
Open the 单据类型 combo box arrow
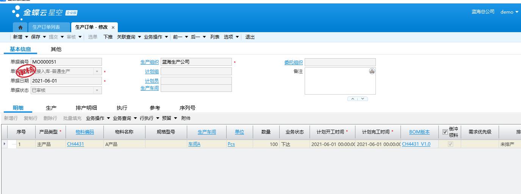click(97, 71)
